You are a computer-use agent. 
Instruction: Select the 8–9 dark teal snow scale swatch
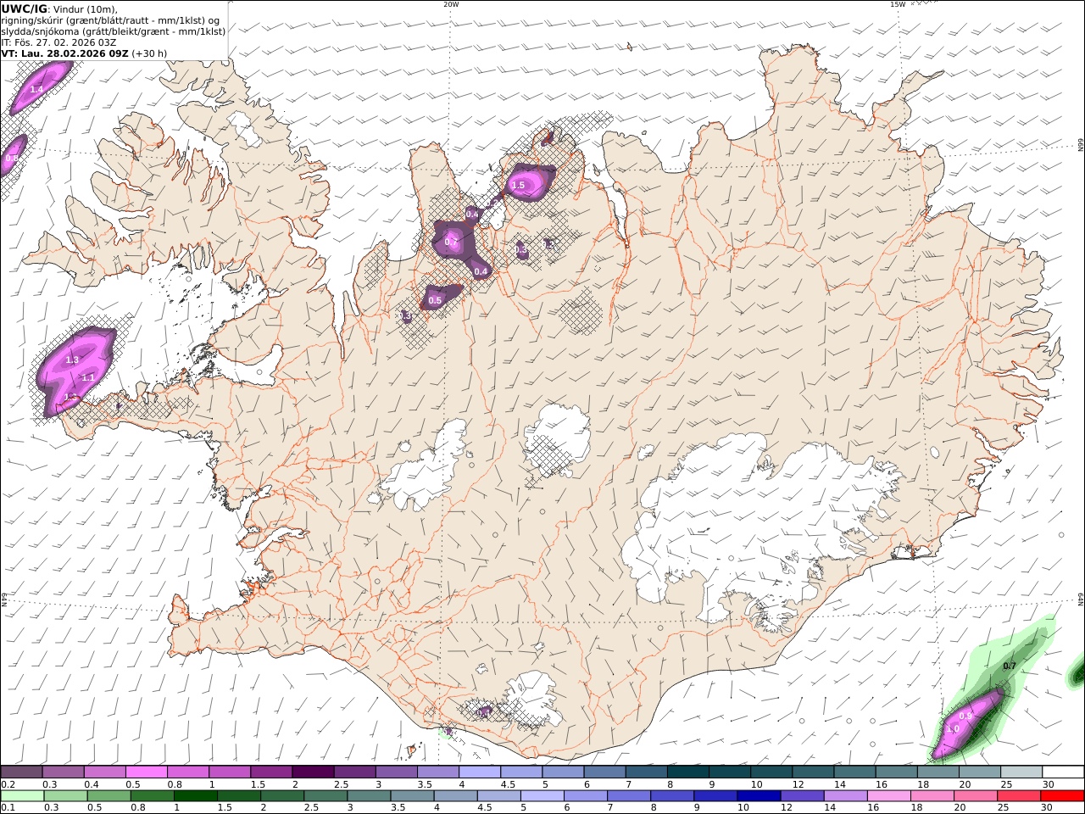(688, 772)
